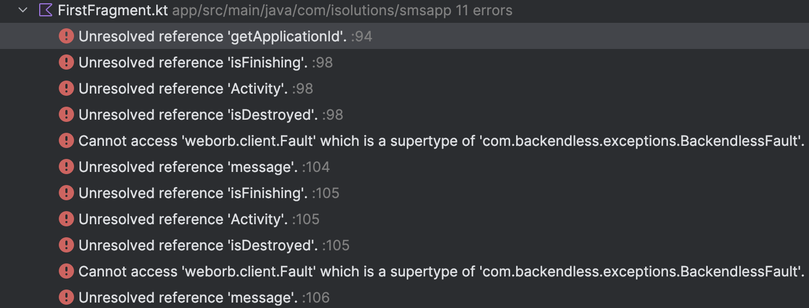Select the 'isDestroyed' :98 error text
Image resolution: width=809 pixels, height=308 pixels.
[x=199, y=115]
